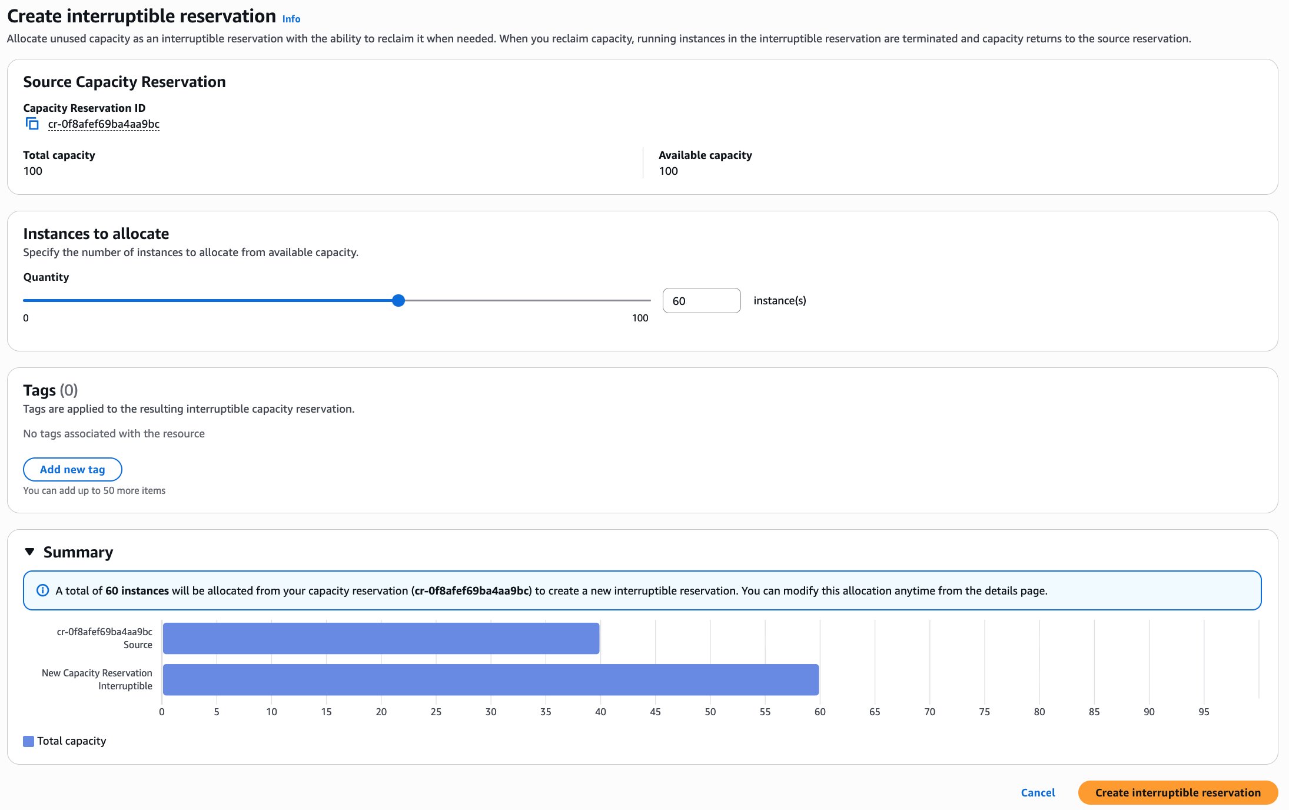Click the info circle icon in the Summary banner

coord(44,590)
